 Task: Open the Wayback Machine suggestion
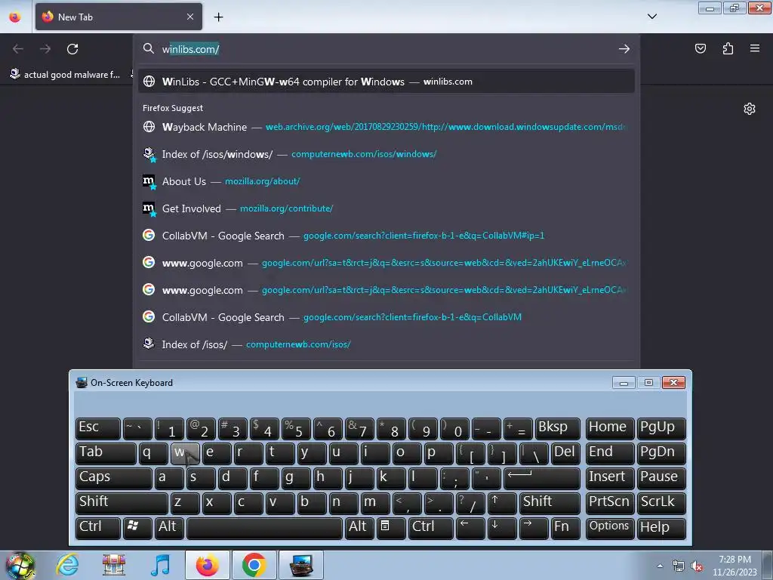coord(386,127)
